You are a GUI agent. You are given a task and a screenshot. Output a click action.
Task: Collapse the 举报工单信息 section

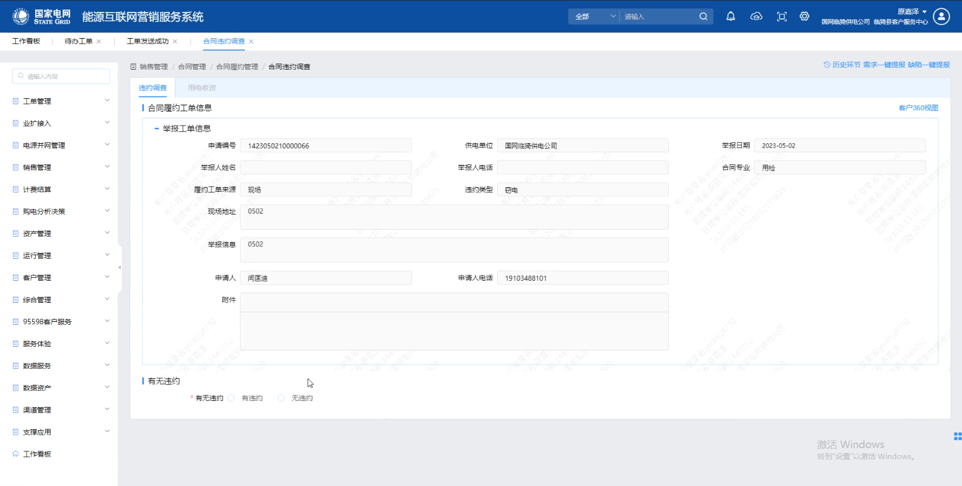click(x=157, y=128)
